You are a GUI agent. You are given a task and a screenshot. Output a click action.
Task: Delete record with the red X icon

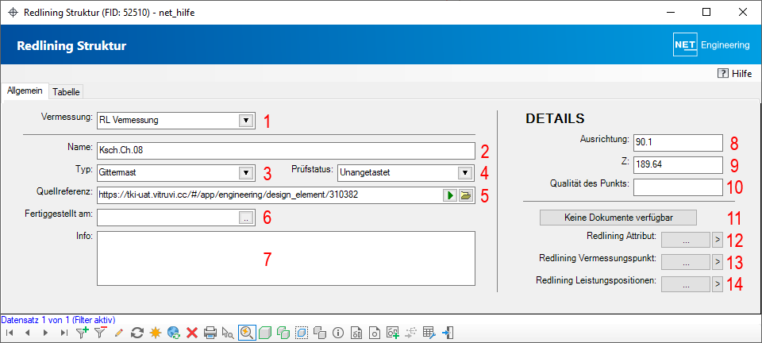[x=192, y=333]
